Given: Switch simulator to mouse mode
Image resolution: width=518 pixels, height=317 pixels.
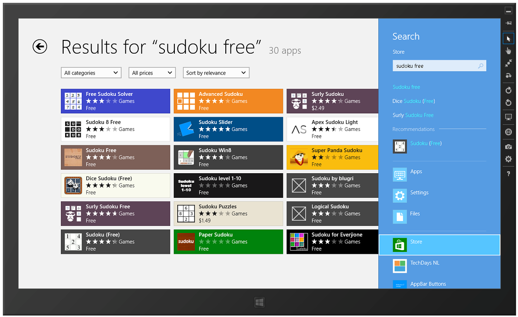Looking at the screenshot, I should pos(508,38).
